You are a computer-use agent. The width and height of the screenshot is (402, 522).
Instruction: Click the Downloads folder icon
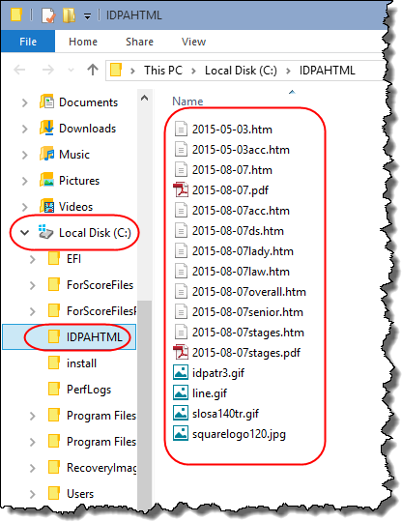47,129
